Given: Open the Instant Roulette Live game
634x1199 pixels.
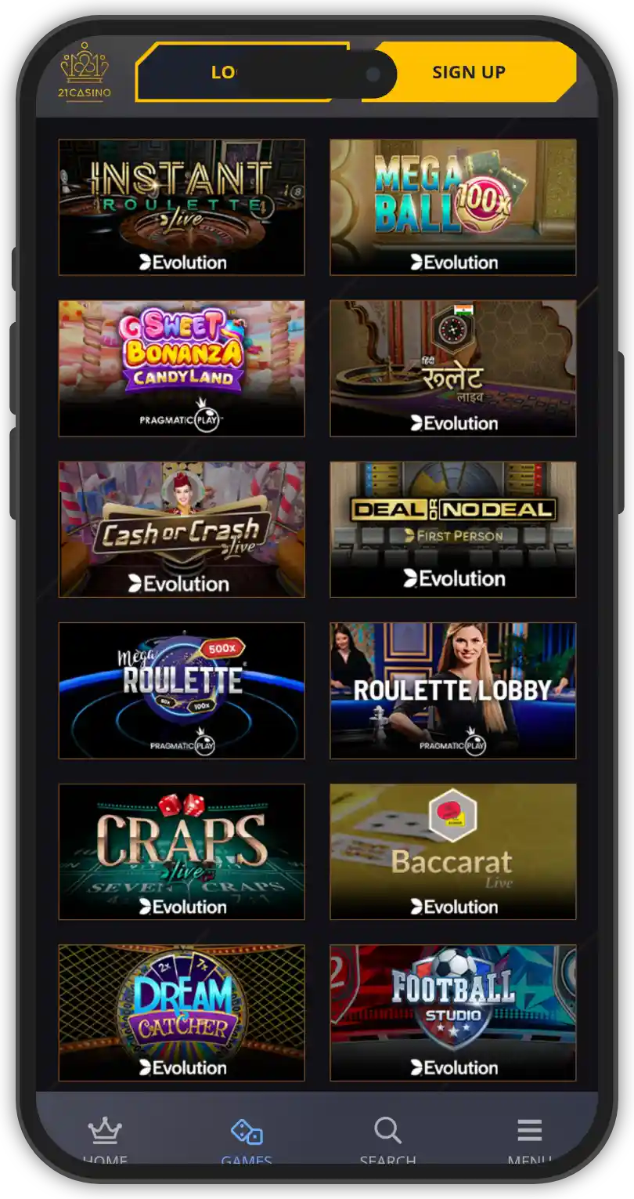Looking at the screenshot, I should pos(182,207).
